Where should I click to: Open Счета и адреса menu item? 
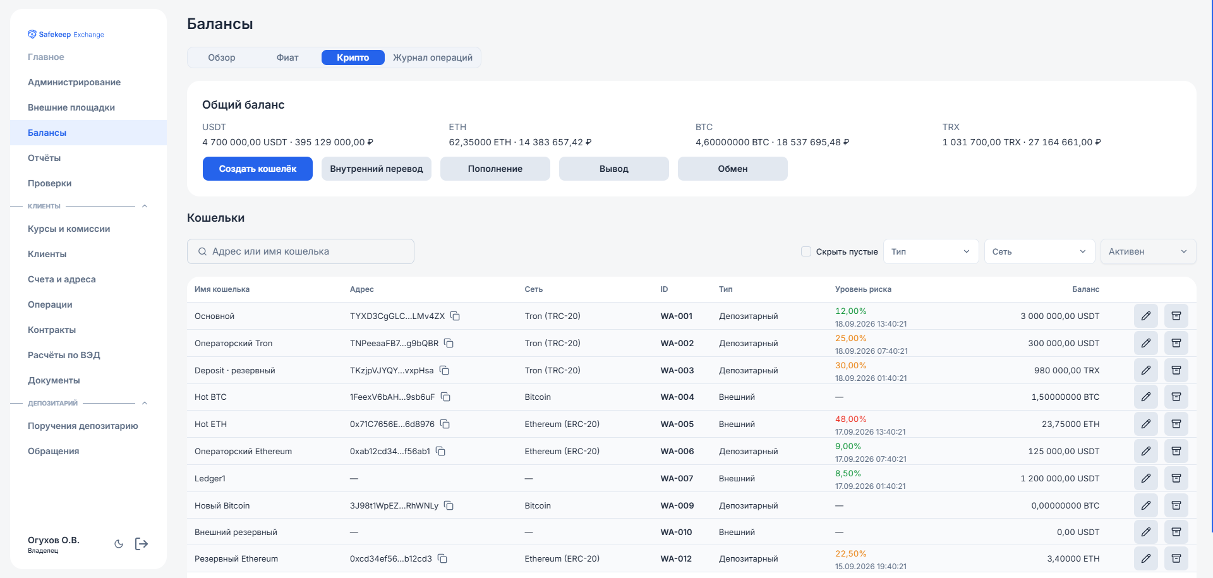(x=88, y=279)
